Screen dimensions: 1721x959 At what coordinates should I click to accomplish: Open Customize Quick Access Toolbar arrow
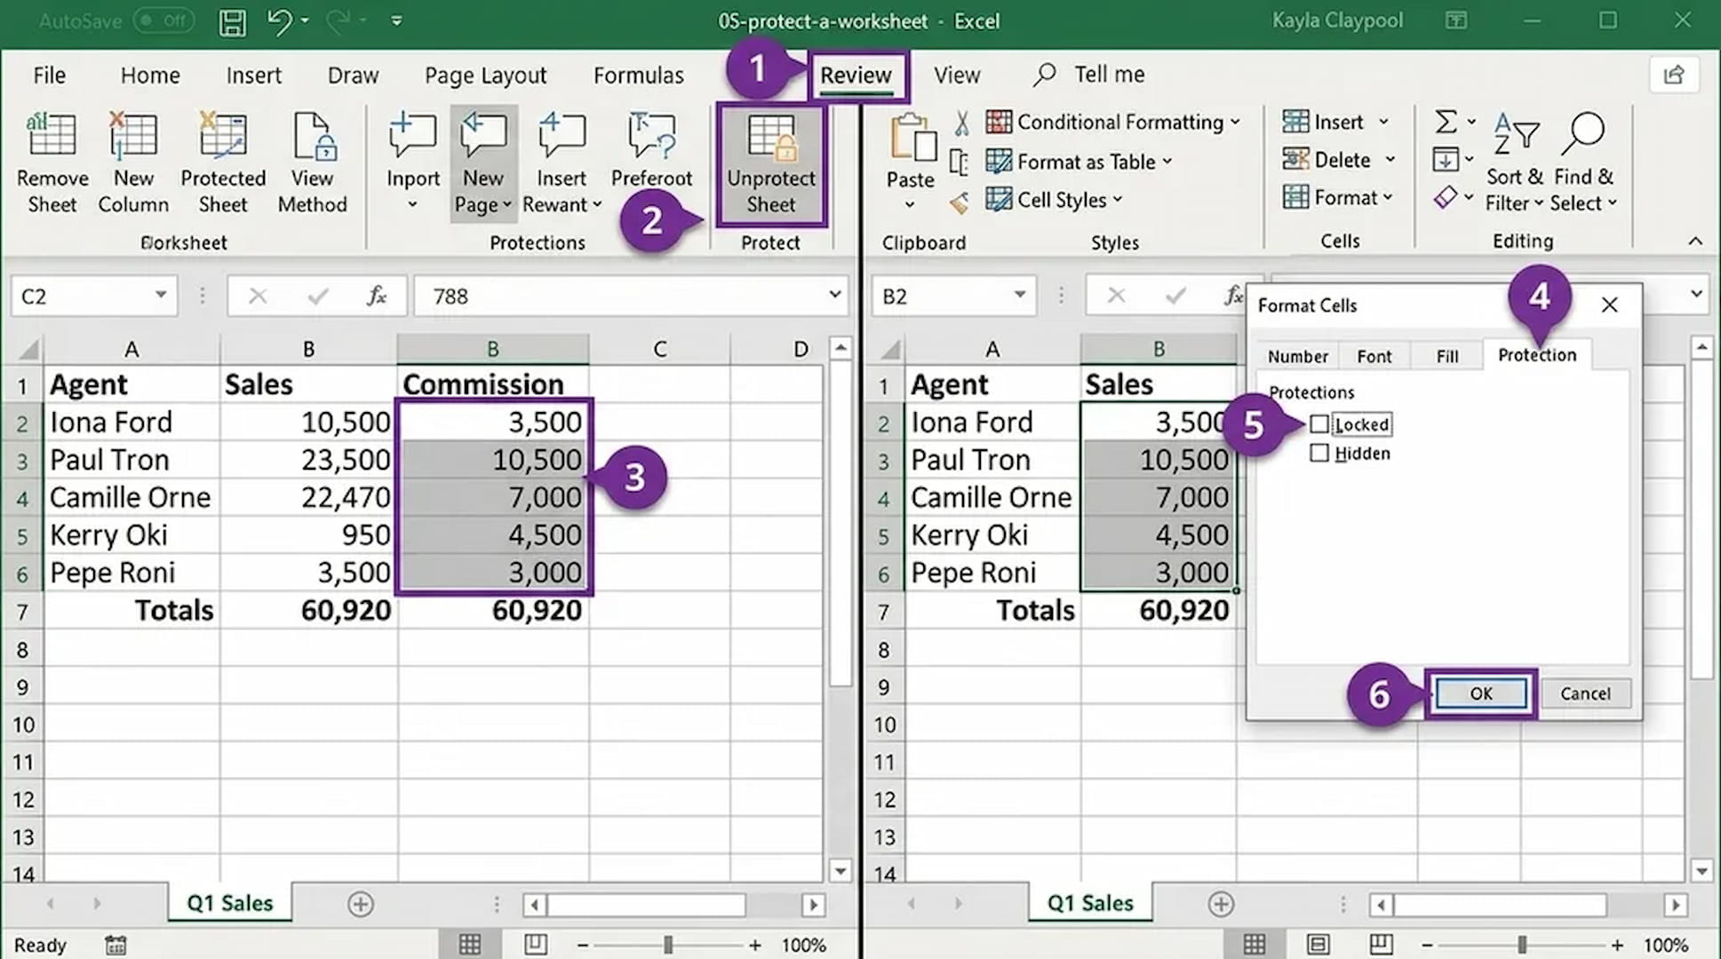point(396,21)
